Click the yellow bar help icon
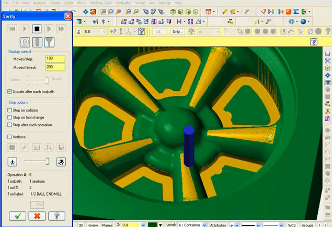The height and width of the screenshot is (227, 332). 314,41
